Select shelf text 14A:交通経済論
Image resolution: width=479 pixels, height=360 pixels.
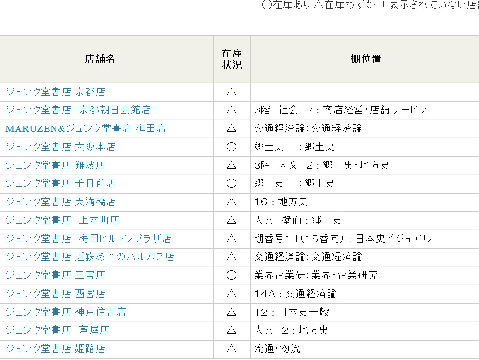[295, 294]
